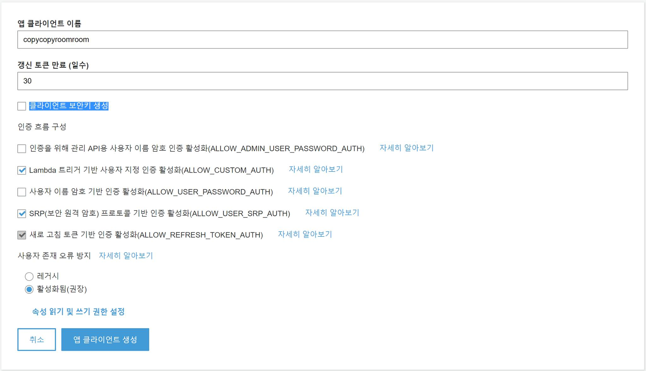Viewport: 646px width, 371px height.
Task: Select the 레거시 (Legacy) radio option
Action: click(x=29, y=276)
